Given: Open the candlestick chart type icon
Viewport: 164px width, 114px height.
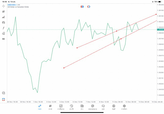Looking at the screenshot, I should click(x=4, y=11).
